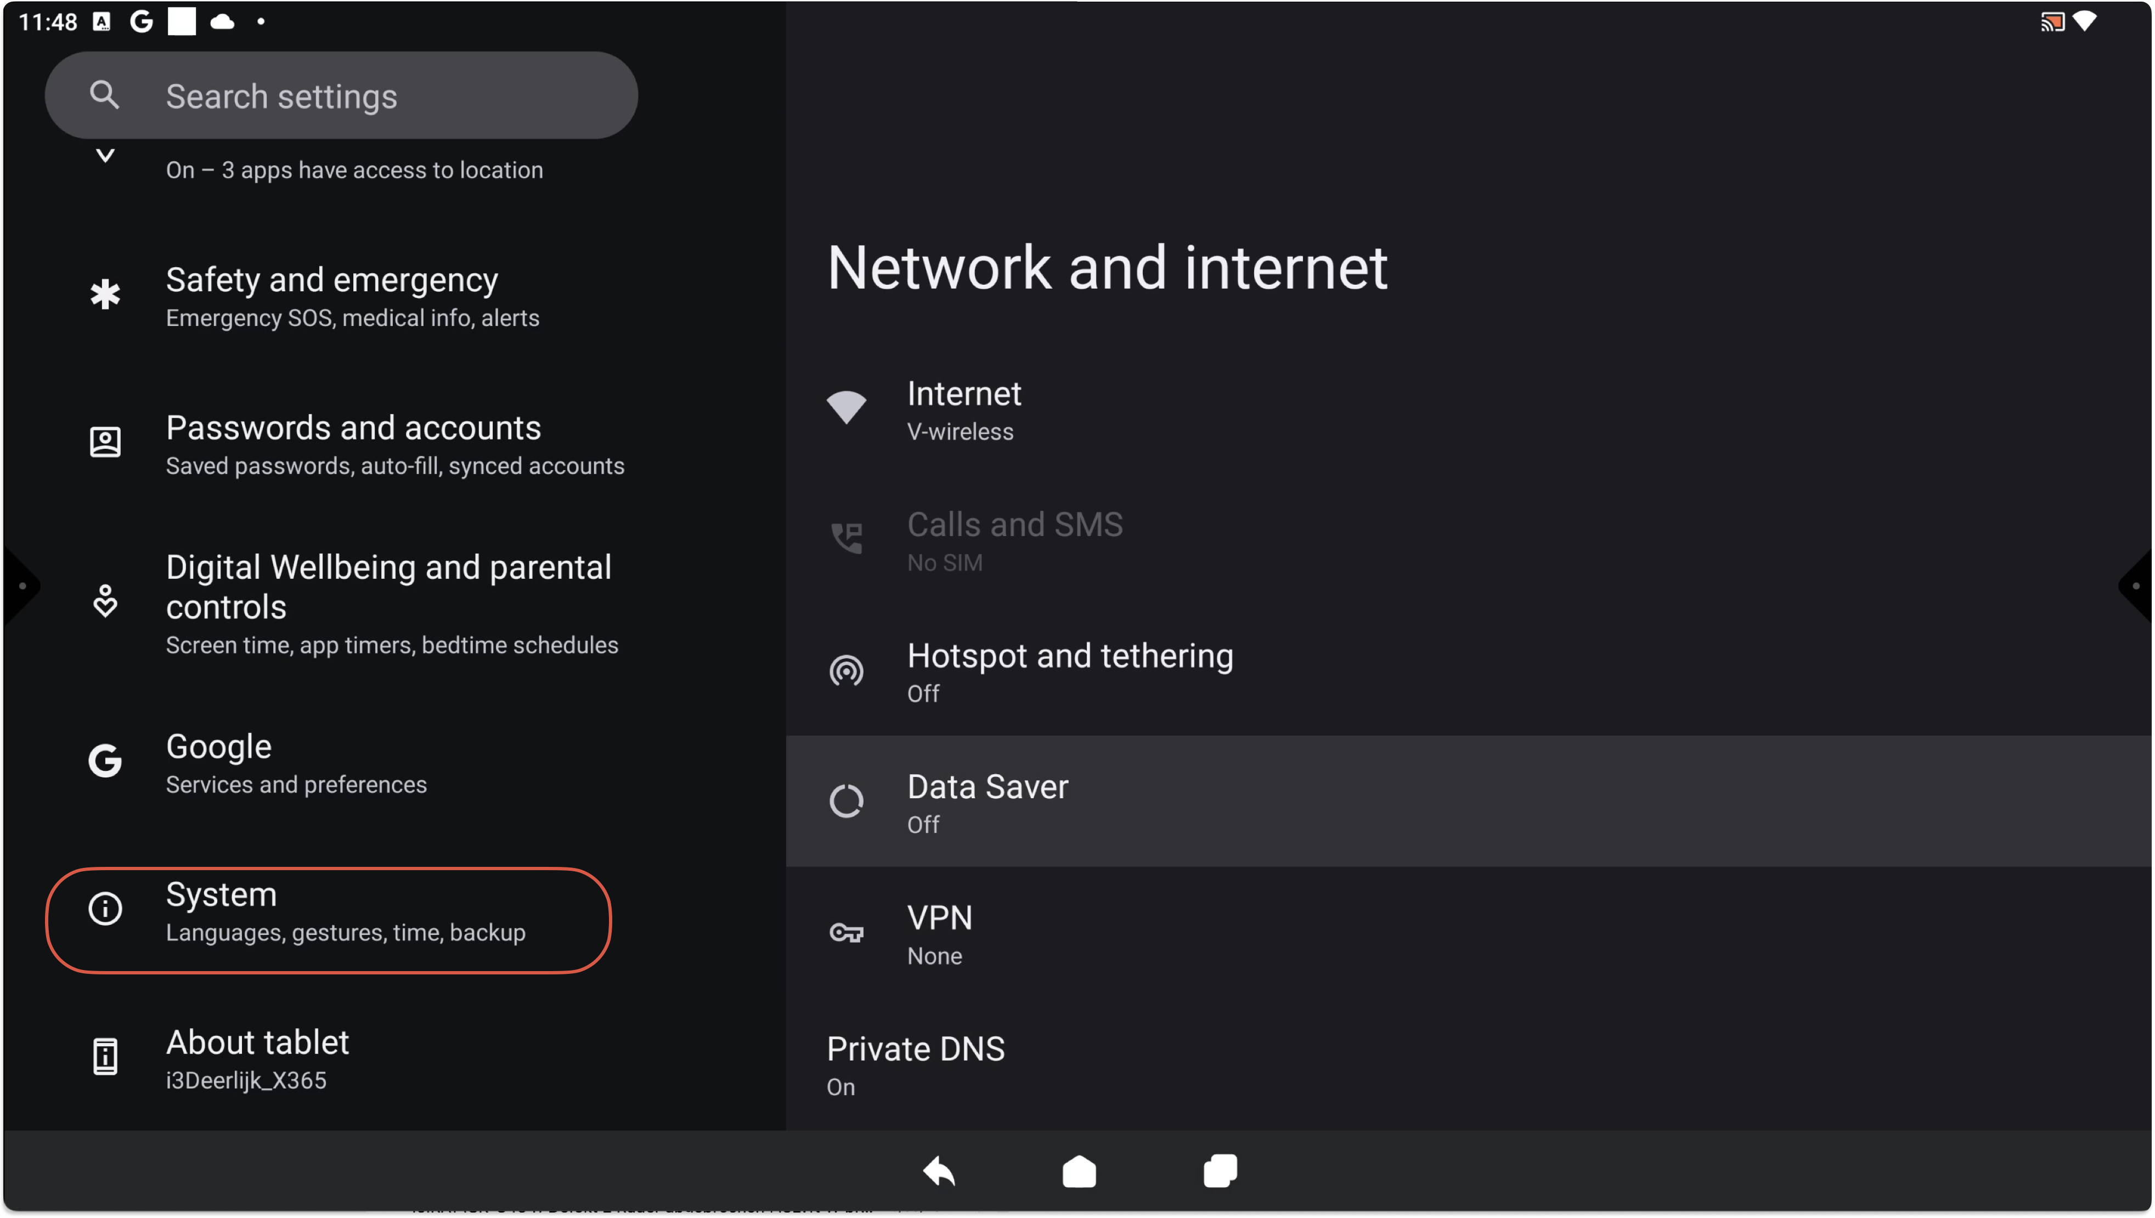The image size is (2155, 1218).
Task: Open Private DNS setting
Action: [x=916, y=1065]
